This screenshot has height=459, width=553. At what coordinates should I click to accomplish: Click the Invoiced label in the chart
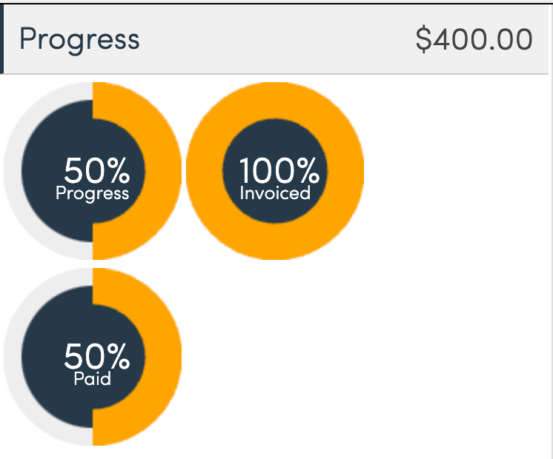tap(275, 193)
